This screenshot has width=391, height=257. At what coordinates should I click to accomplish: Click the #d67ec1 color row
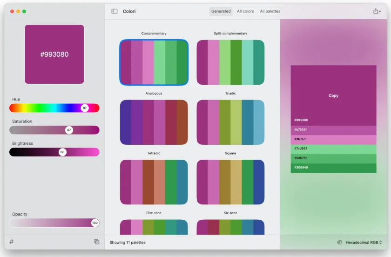333,140
